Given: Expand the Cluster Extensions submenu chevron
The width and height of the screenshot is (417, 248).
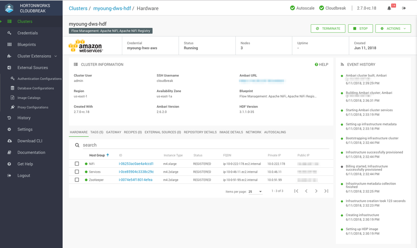Looking at the screenshot, I should 56,56.
